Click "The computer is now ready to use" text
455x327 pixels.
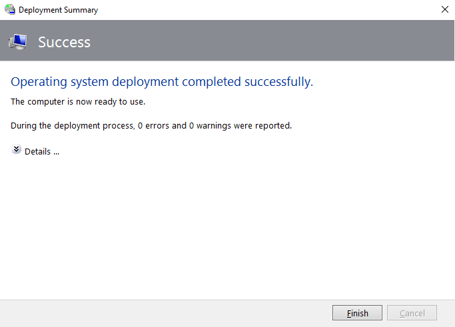point(78,102)
